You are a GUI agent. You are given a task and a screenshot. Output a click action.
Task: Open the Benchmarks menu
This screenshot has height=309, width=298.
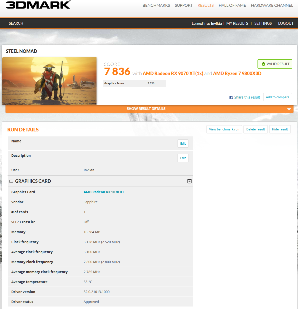pos(156,5)
